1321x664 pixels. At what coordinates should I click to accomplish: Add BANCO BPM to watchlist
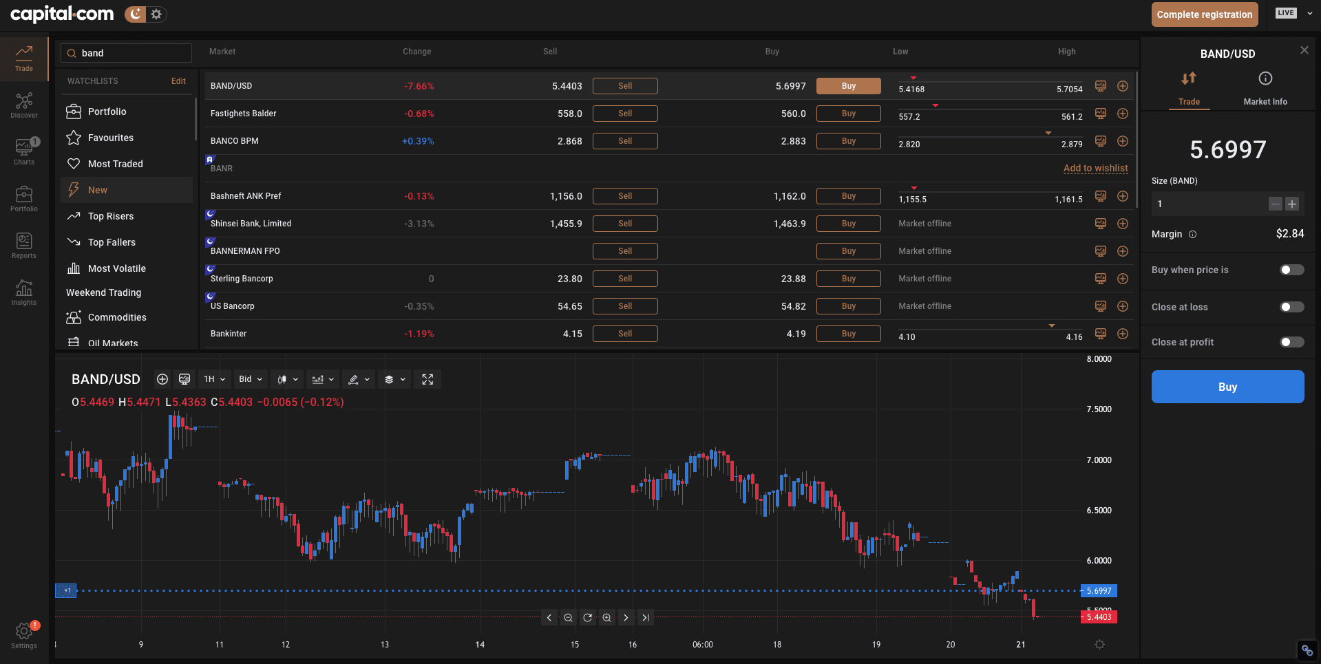click(1123, 141)
